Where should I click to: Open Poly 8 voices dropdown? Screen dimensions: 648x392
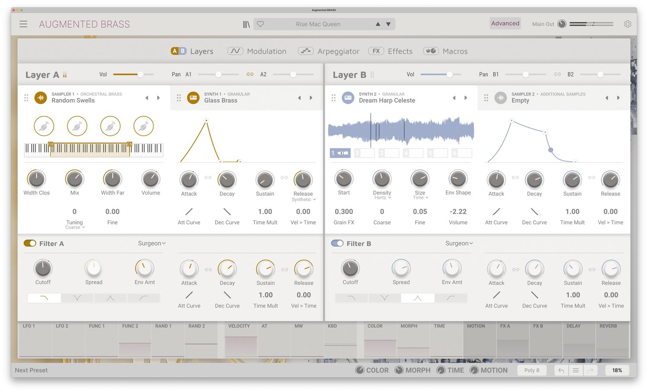click(532, 370)
